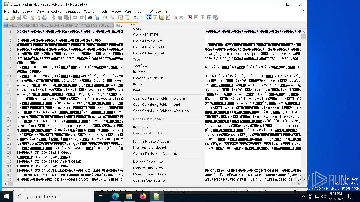360x202 pixels.
Task: Open the Encoding menu
Action: click(x=55, y=12)
